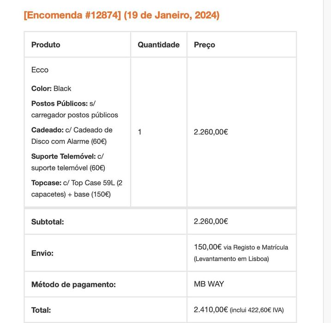Click the Postos Públicos option text

pos(74,109)
